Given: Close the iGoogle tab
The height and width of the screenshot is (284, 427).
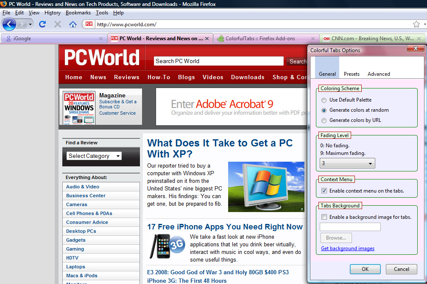Looking at the screenshot, I should pyautogui.click(x=101, y=39).
